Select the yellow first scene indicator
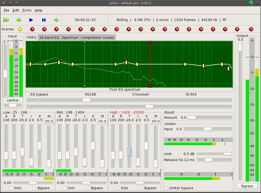This screenshot has width=261, height=193. [x=20, y=29]
